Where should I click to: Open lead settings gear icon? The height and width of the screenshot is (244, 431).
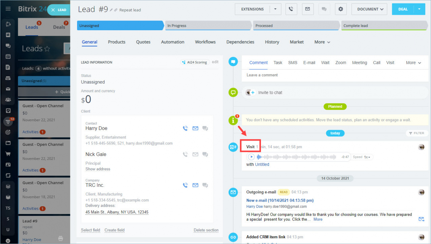(340, 9)
